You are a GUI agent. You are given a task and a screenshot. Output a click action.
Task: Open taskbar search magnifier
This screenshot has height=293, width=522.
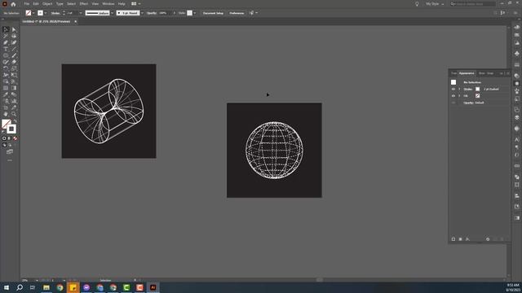20,287
